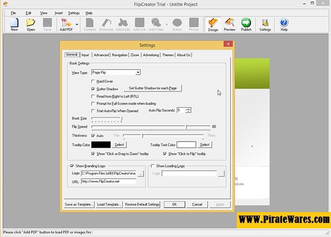
Task: Click the Open project folder icon
Action: [x=31, y=22]
